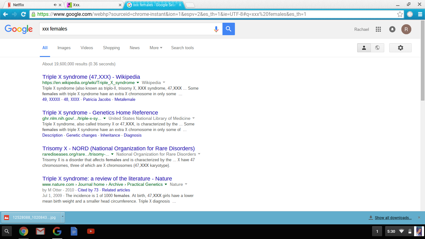425x239 pixels.
Task: Open the search settings gear
Action: pos(400,48)
